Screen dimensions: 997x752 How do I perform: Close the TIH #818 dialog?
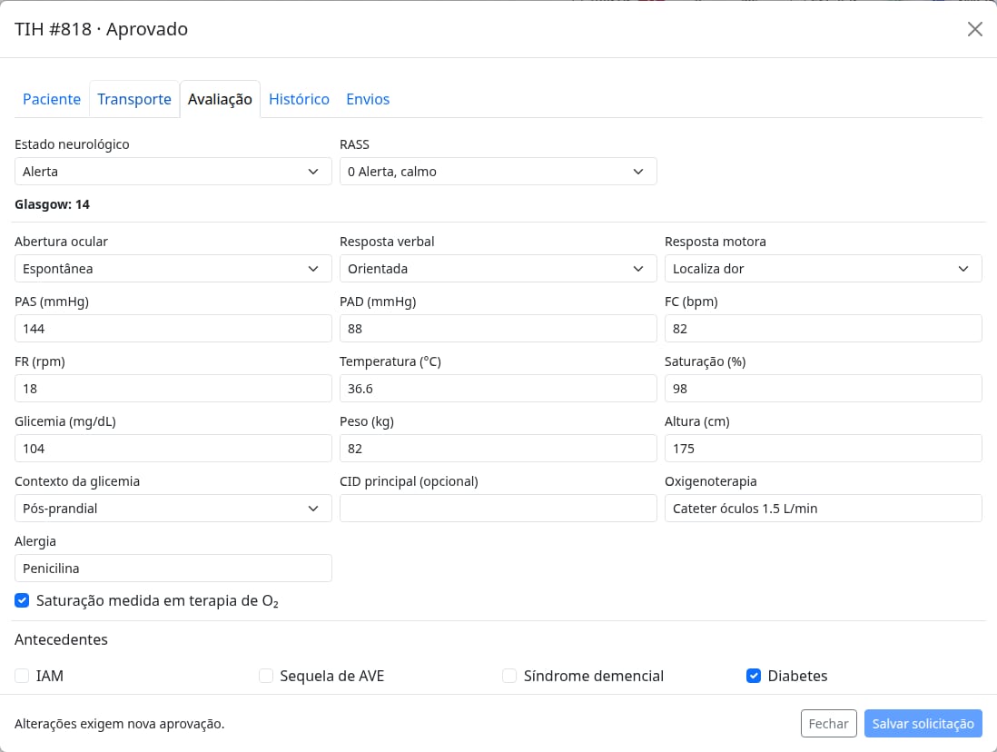click(974, 29)
